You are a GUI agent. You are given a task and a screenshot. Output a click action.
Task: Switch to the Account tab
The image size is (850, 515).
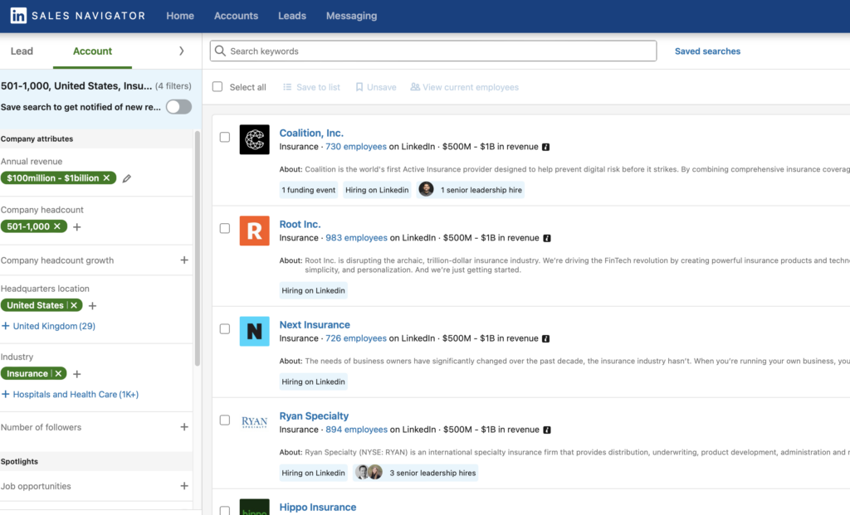[92, 51]
